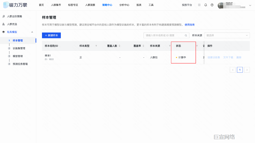The width and height of the screenshot is (255, 143).
Task: Click 删除 for 样本1
Action: (239, 57)
